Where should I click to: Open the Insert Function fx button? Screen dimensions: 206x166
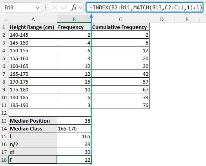click(74, 7)
